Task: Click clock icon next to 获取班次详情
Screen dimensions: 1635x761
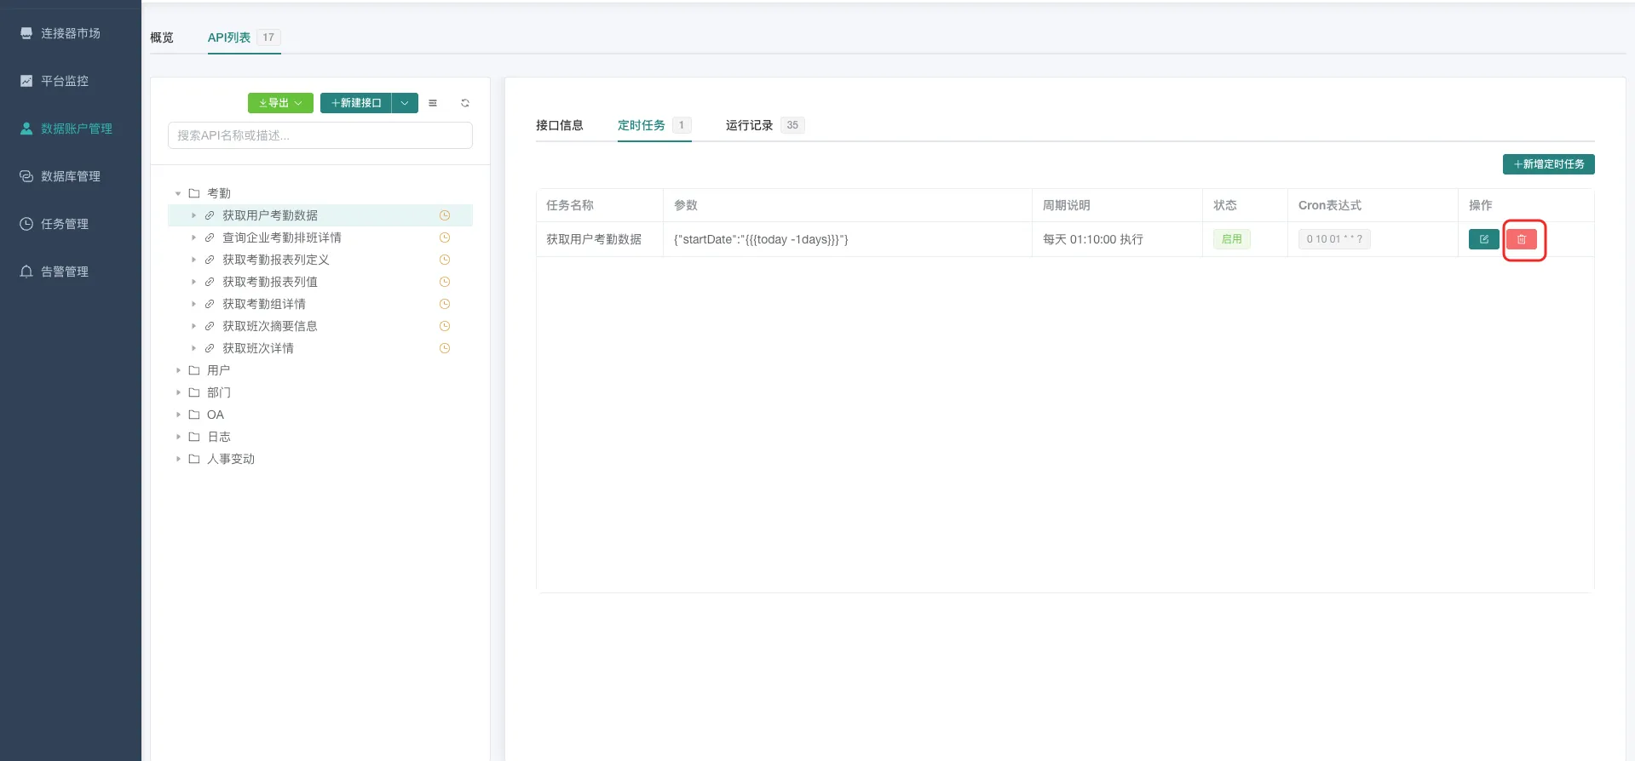Action: point(444,348)
